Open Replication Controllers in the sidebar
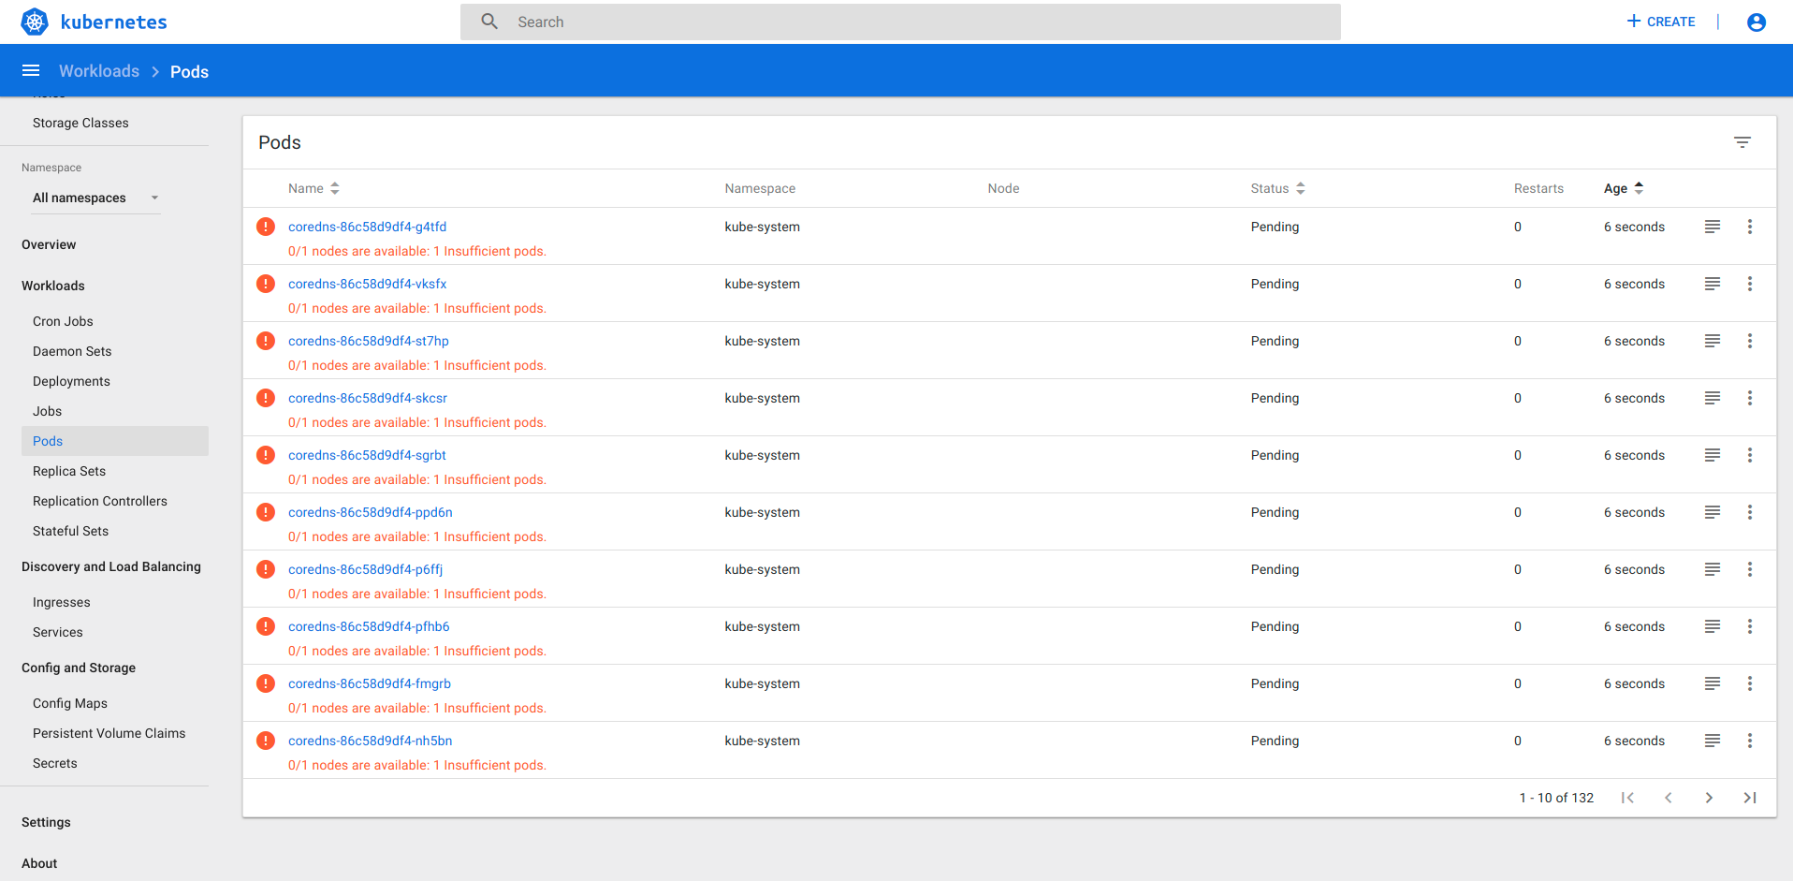The image size is (1793, 881). [x=100, y=501]
